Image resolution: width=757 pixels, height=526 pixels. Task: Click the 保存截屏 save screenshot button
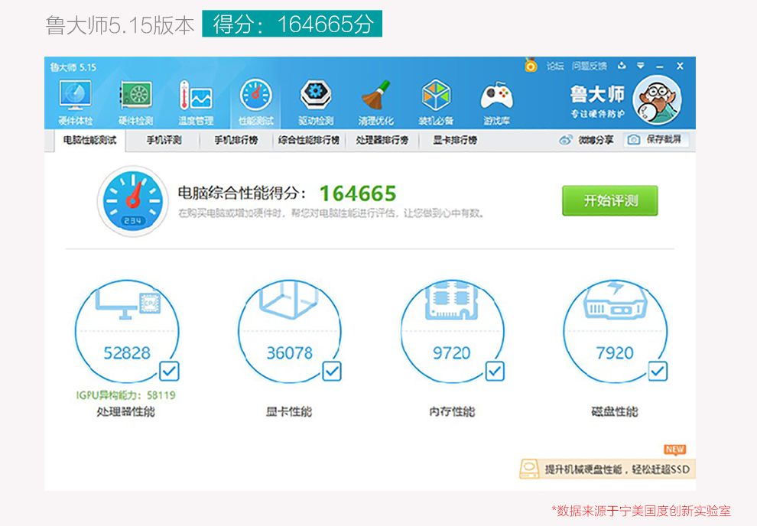point(657,139)
